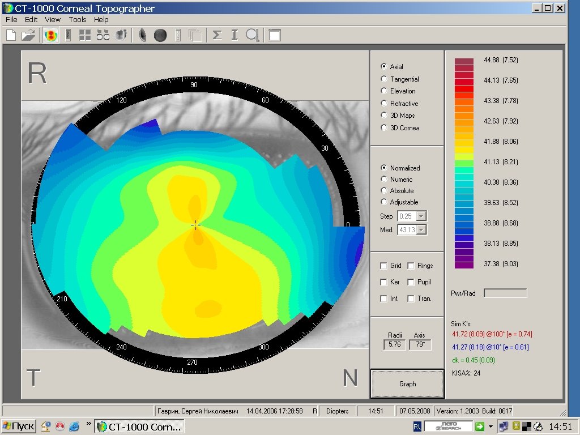
Task: Expand hidden quick launch items chevron
Action: (88, 424)
